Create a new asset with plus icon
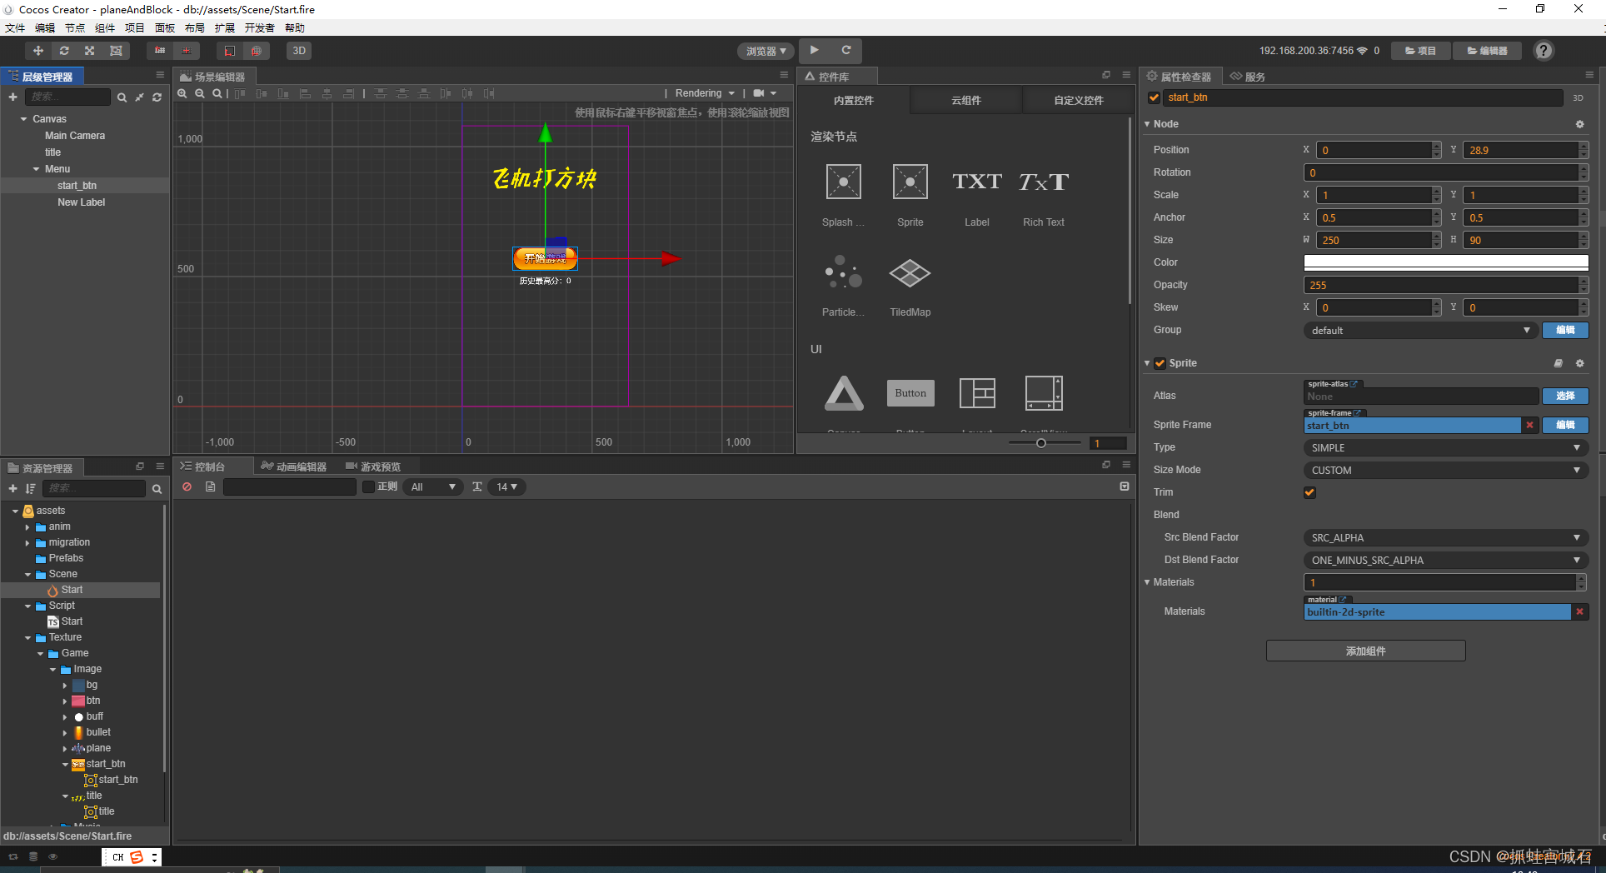The image size is (1606, 873). (12, 488)
